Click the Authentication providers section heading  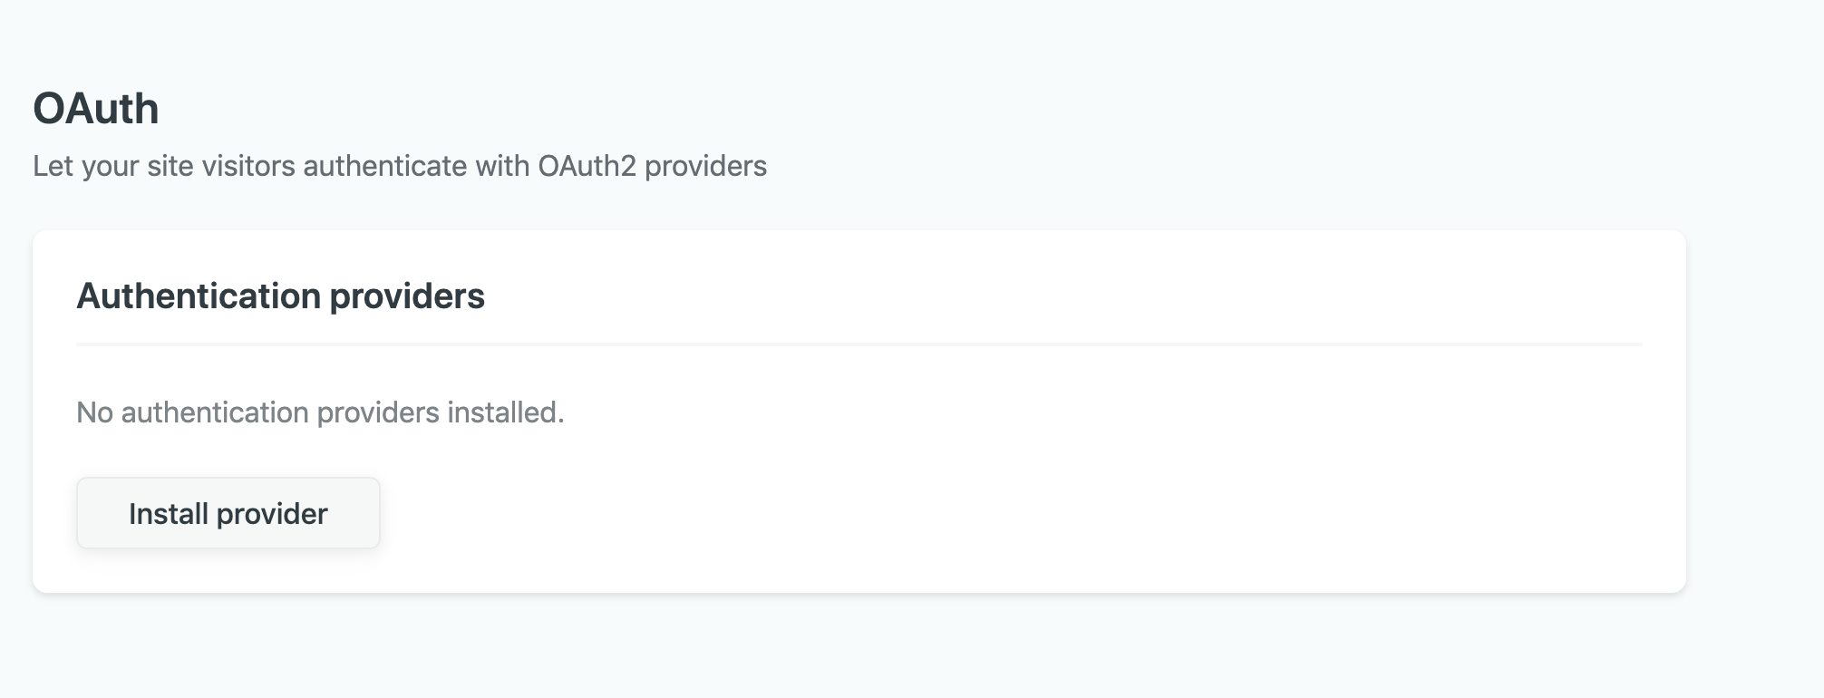point(280,296)
